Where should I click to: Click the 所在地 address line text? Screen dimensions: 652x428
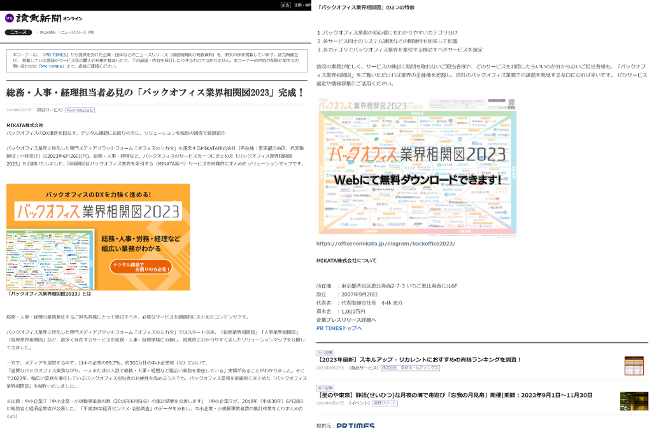pyautogui.click(x=386, y=286)
